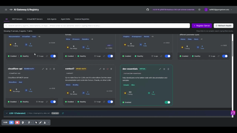
Task: Click the security shield icon on context7 card
Action: pos(108,69)
